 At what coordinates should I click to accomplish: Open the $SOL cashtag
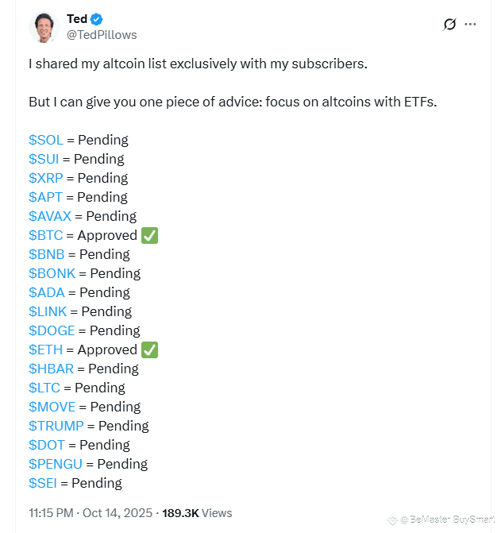point(46,140)
